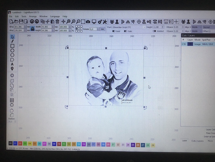
Task: Click the Rotate spinner arrows
Action: click(x=98, y=29)
